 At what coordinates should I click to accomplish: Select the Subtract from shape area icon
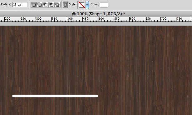click(x=46, y=5)
